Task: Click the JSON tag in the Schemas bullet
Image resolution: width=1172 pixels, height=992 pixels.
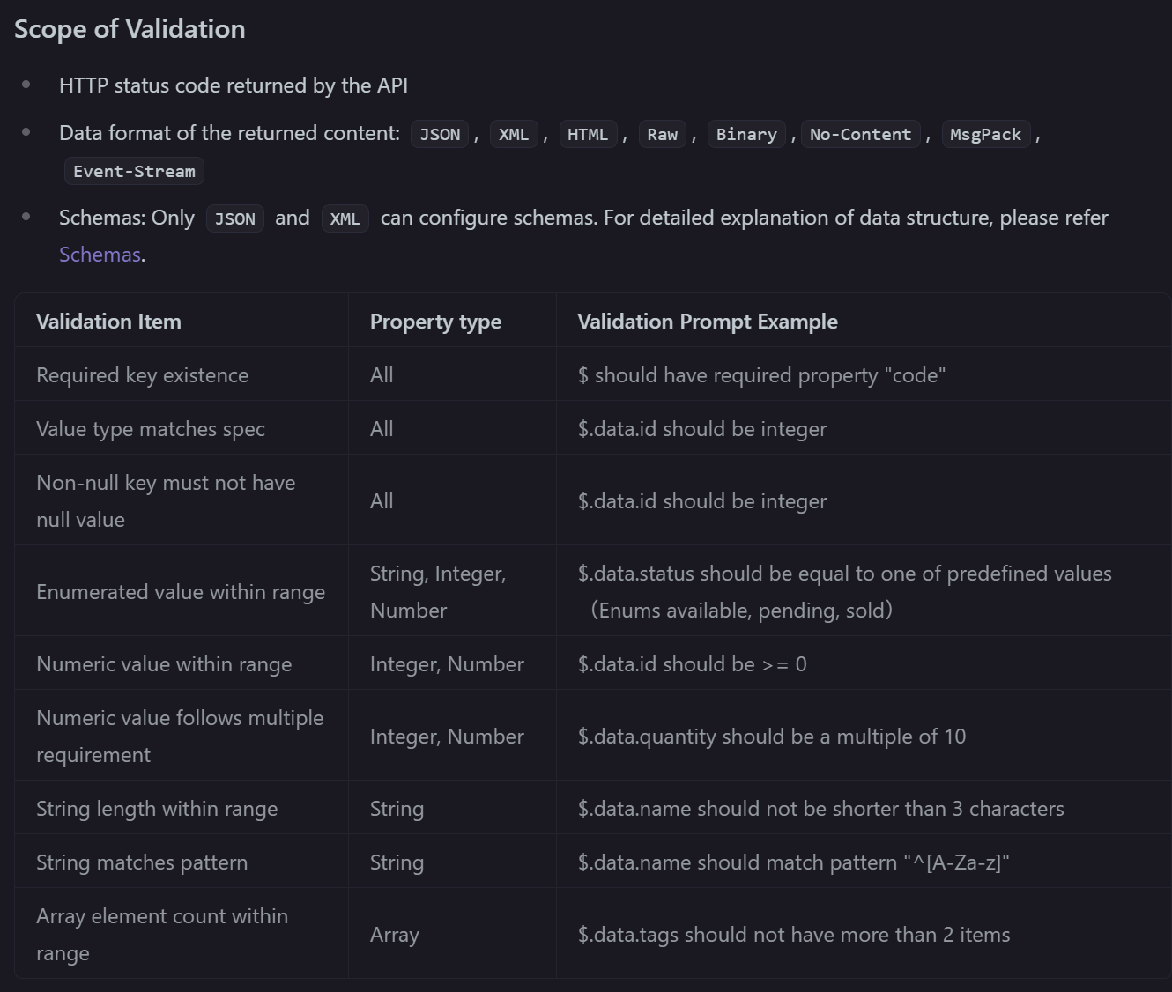Action: [234, 218]
